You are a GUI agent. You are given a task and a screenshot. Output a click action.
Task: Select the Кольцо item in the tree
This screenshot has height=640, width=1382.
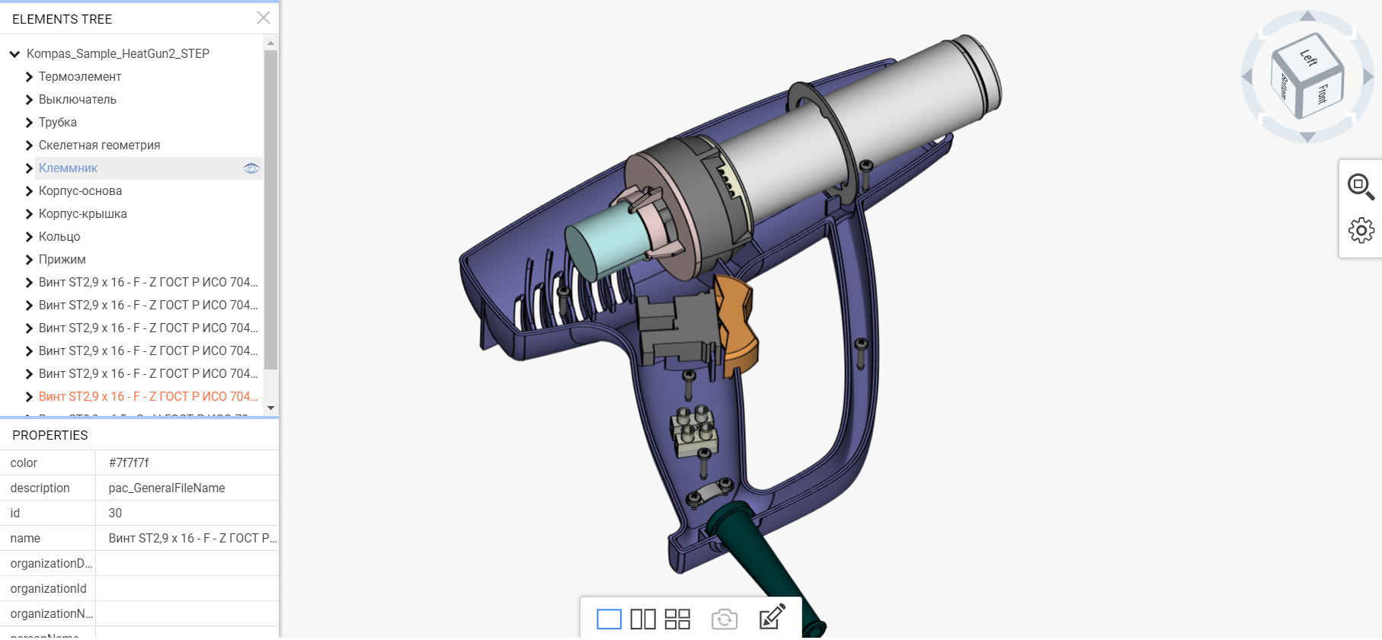click(59, 237)
